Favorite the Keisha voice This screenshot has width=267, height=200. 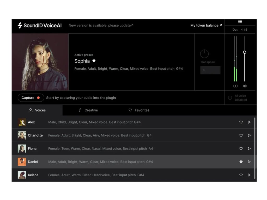click(x=241, y=175)
